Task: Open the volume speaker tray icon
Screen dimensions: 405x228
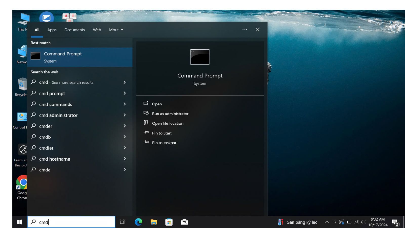Action: pyautogui.click(x=363, y=222)
